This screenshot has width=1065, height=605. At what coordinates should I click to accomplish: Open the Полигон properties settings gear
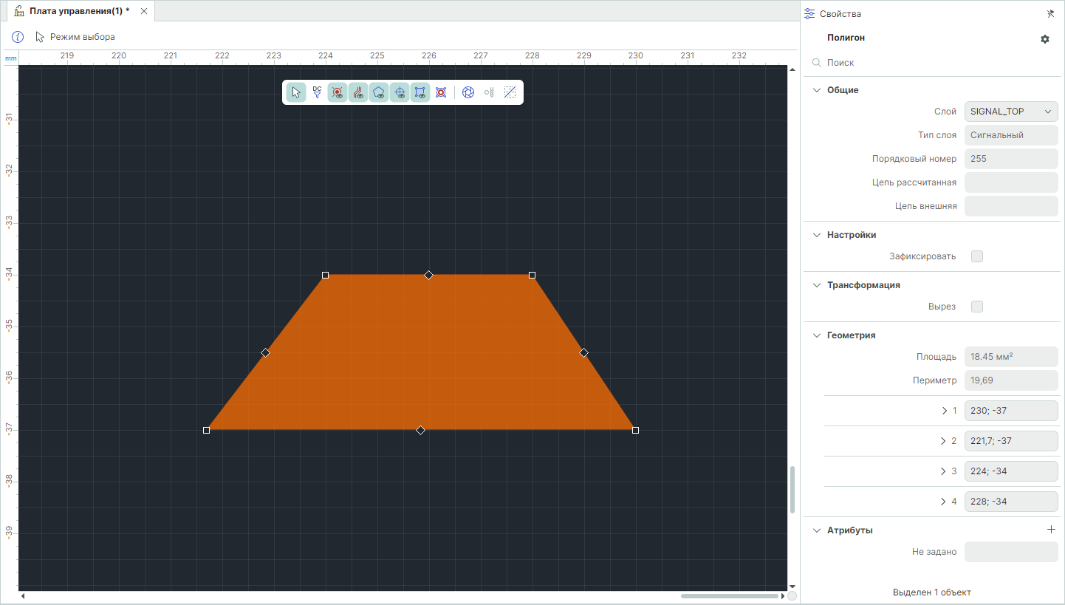coord(1044,39)
